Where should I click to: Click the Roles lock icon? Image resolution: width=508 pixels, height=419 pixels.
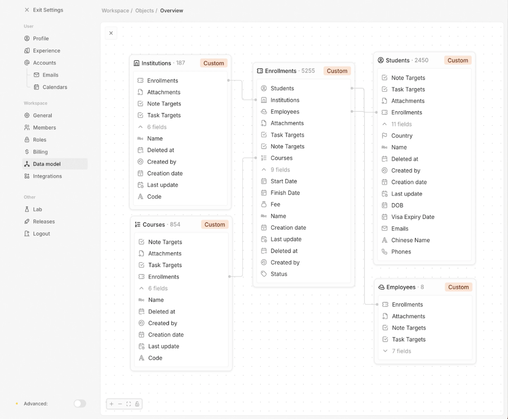click(x=27, y=140)
